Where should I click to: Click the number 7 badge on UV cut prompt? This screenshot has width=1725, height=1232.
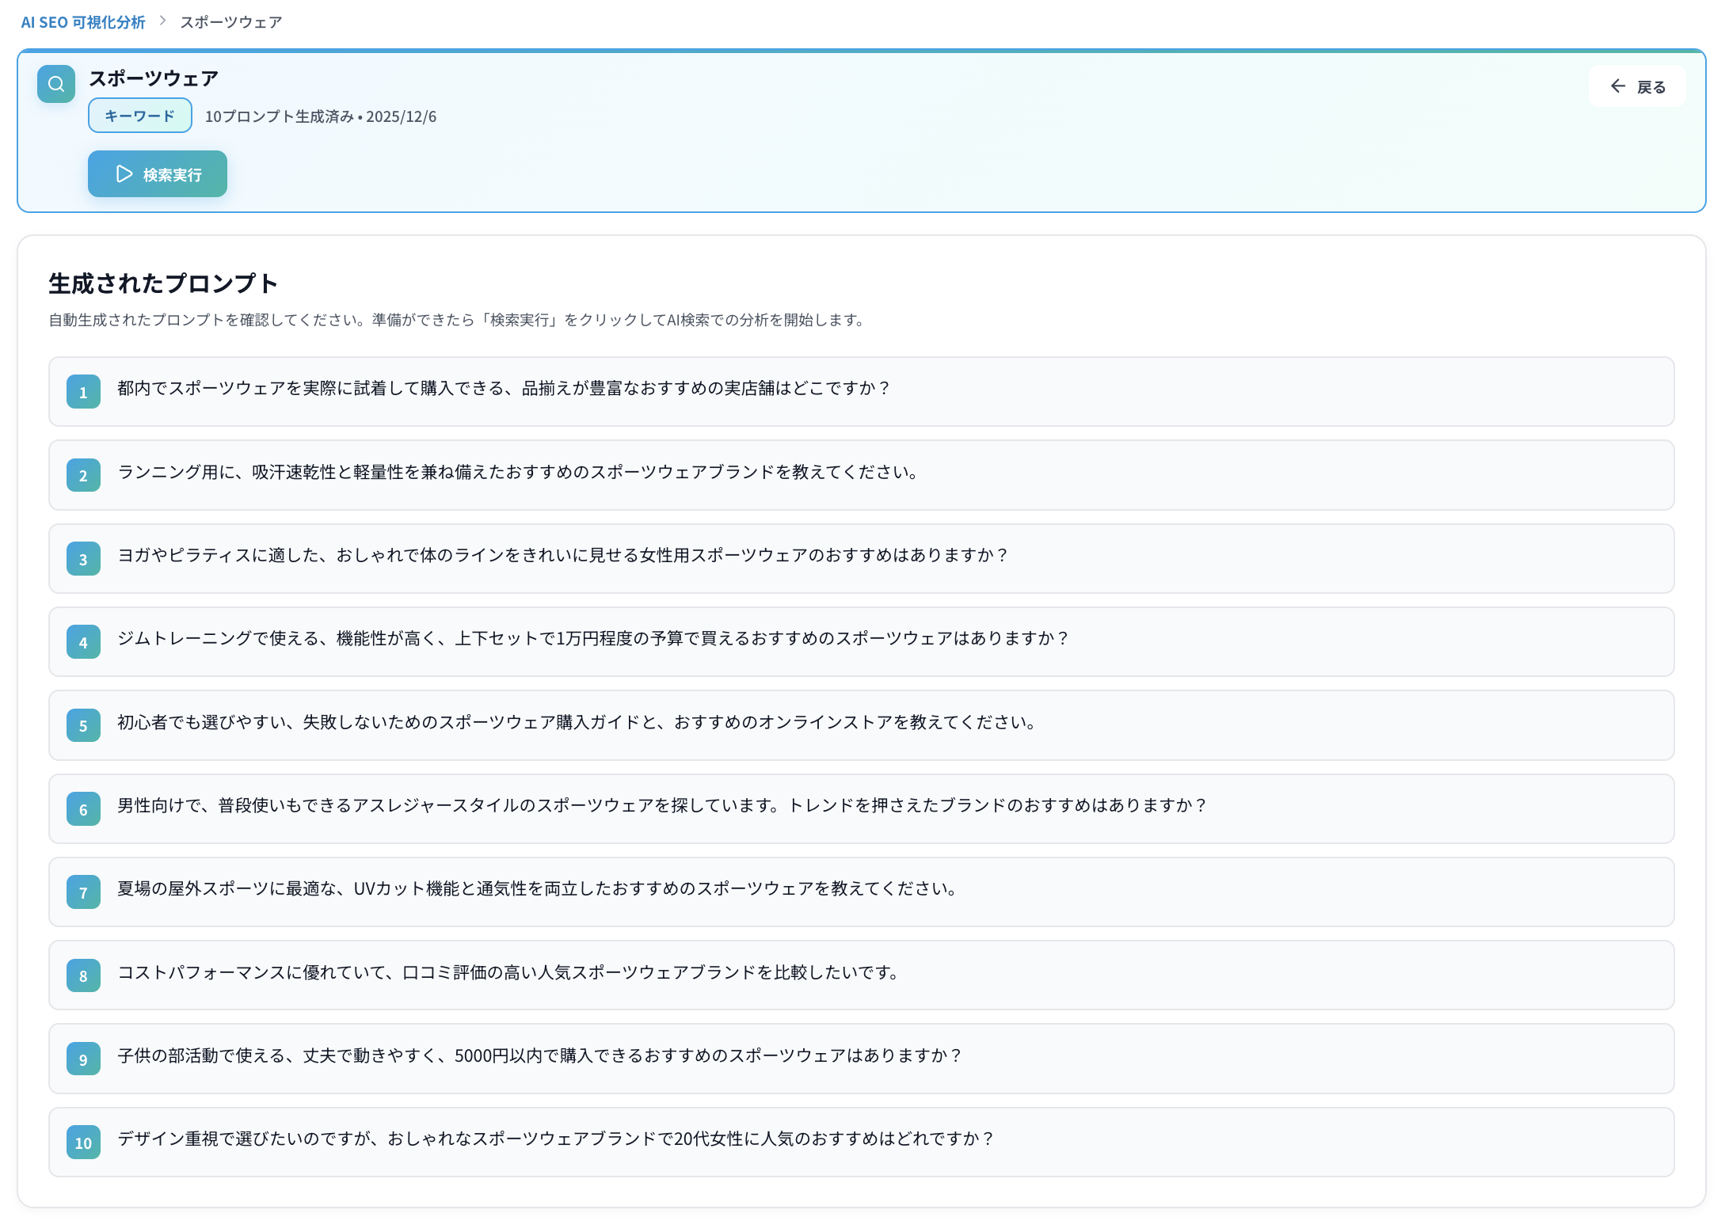click(x=82, y=892)
